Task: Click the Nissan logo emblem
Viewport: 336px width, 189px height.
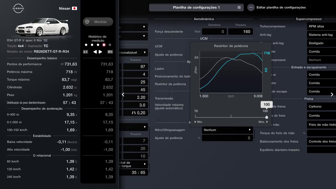Action: pos(18,8)
